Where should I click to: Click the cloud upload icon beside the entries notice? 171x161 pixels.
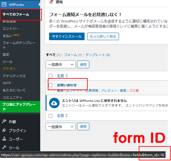pyautogui.click(x=54, y=103)
